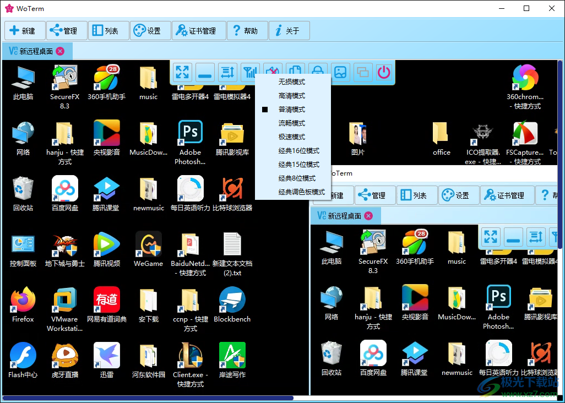
Task: Click 回收站 icon inside the inner WoTerm window
Action: pyautogui.click(x=332, y=359)
